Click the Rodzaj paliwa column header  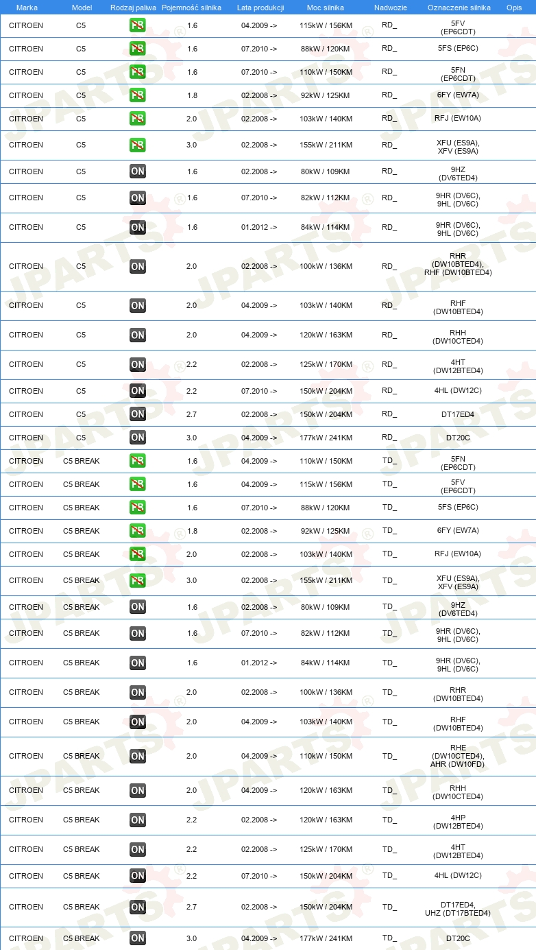pos(133,7)
